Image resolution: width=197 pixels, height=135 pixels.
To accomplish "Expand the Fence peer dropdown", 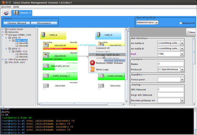I will point(182,80).
